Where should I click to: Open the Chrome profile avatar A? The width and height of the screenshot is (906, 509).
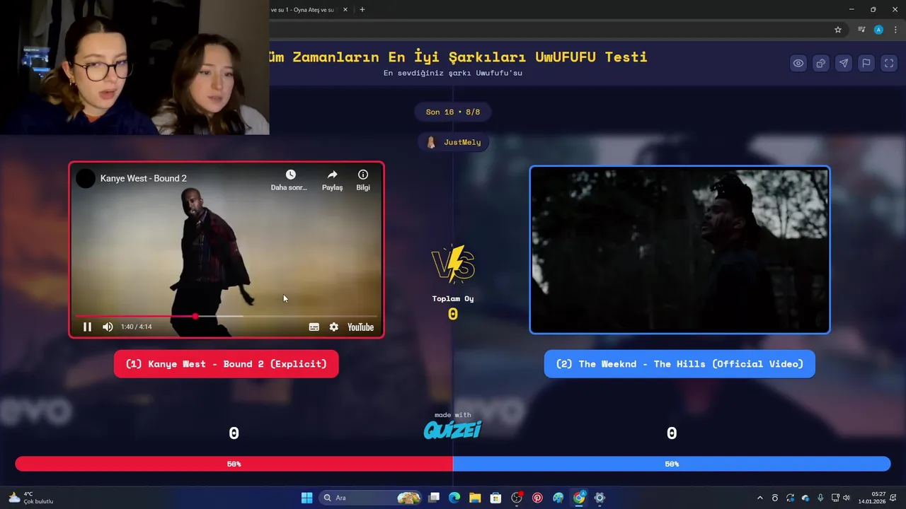click(x=878, y=30)
